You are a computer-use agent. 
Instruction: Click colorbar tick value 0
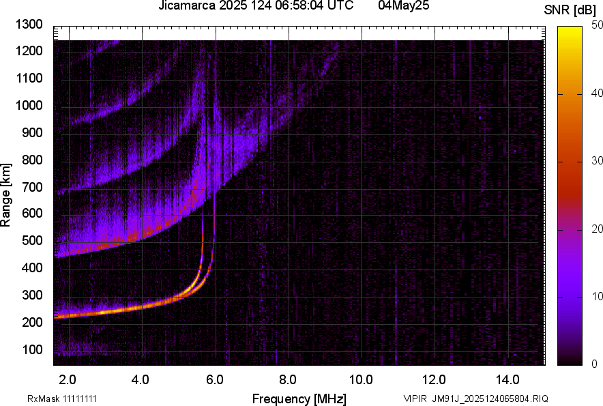595,364
